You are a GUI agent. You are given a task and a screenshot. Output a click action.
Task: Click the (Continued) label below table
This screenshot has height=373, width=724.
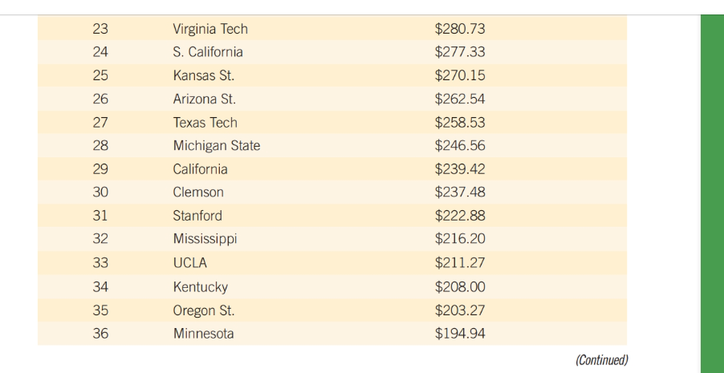(x=602, y=359)
